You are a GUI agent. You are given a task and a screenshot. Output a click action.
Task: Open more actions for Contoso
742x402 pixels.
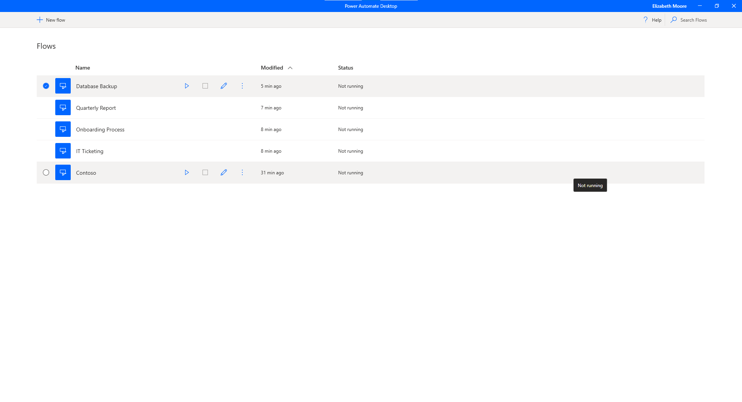242,172
